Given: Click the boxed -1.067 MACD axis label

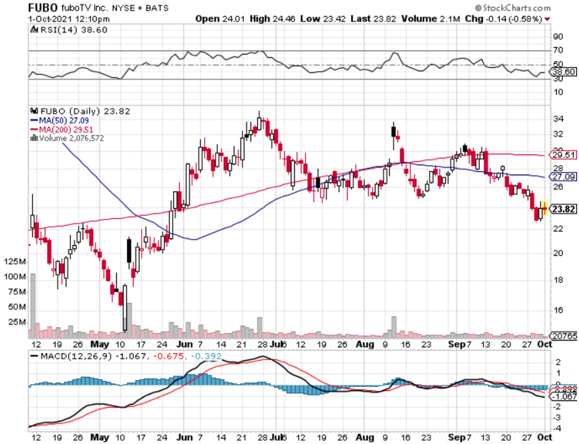Looking at the screenshot, I should (564, 396).
